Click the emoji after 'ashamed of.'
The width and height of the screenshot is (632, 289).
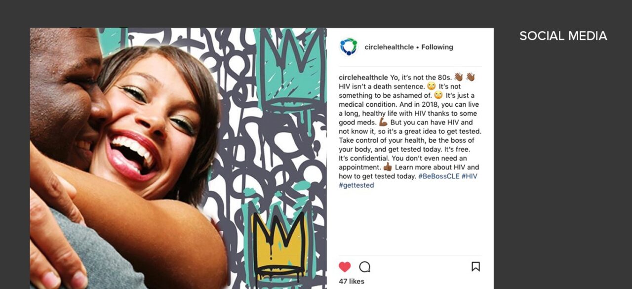click(x=438, y=95)
